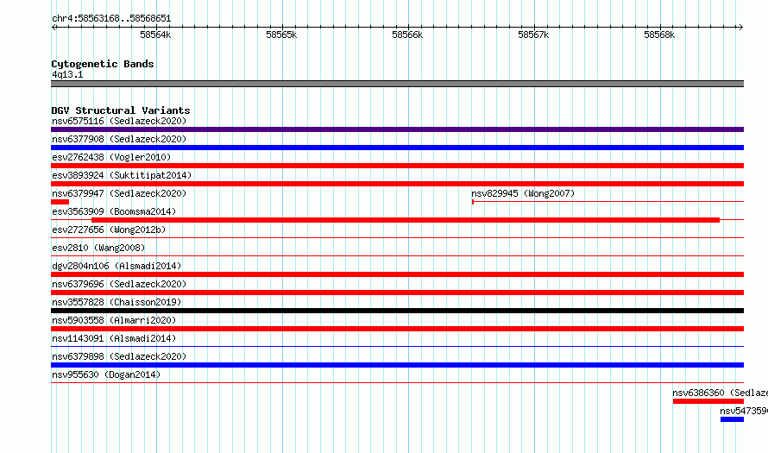Click the blue nsv6377908 variant bar

pyautogui.click(x=397, y=148)
